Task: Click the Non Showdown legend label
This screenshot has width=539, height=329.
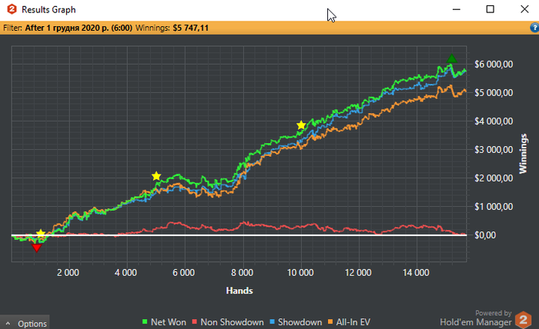Action: point(232,322)
